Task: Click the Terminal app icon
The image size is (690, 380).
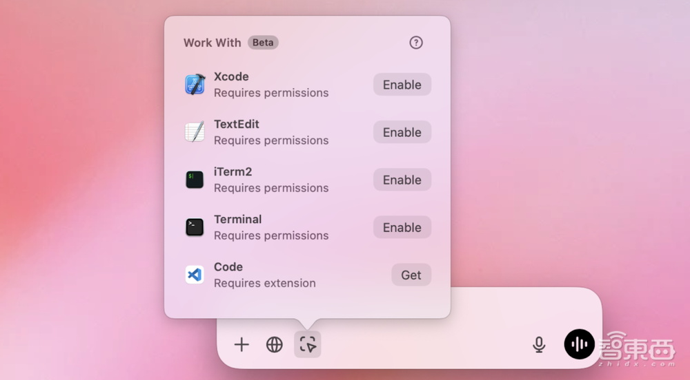Action: point(195,227)
